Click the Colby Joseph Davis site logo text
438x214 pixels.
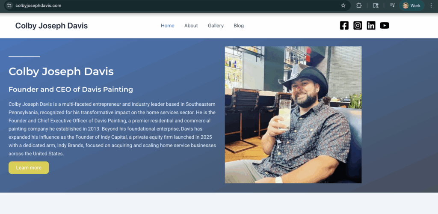(x=51, y=26)
